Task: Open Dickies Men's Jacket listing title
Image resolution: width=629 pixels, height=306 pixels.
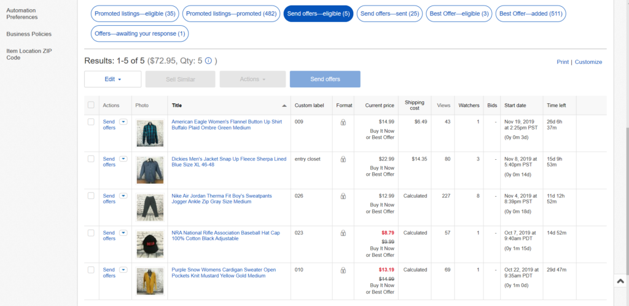Action: click(229, 162)
